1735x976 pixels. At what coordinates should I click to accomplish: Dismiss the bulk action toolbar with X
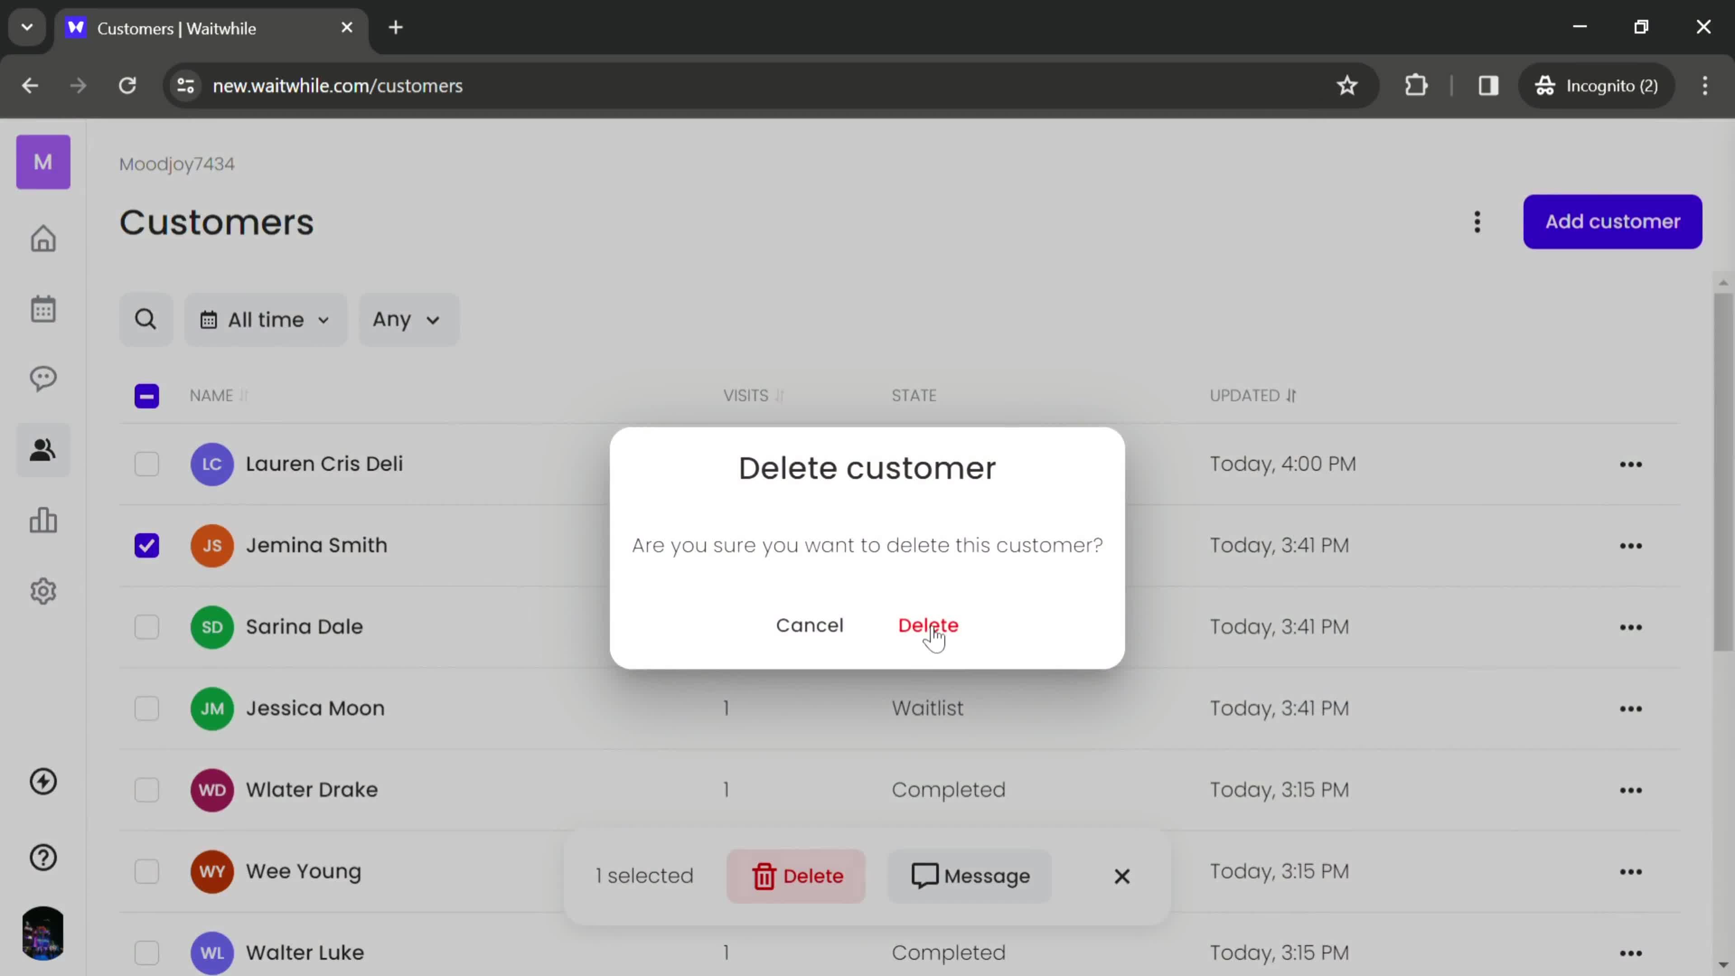pyautogui.click(x=1121, y=876)
